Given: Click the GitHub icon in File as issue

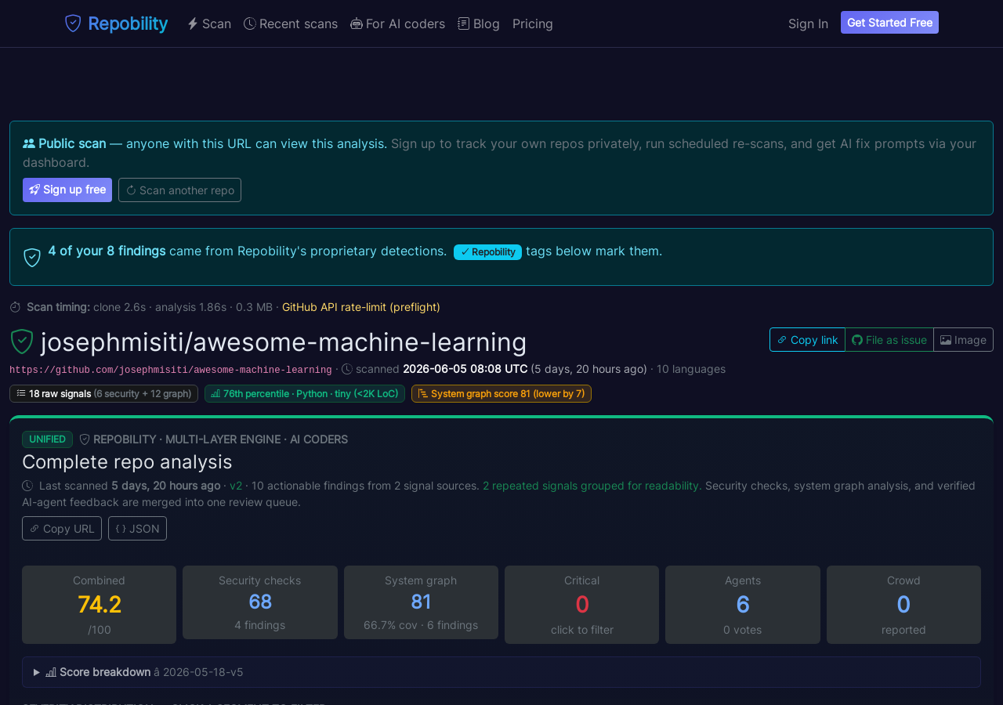Looking at the screenshot, I should pyautogui.click(x=857, y=340).
